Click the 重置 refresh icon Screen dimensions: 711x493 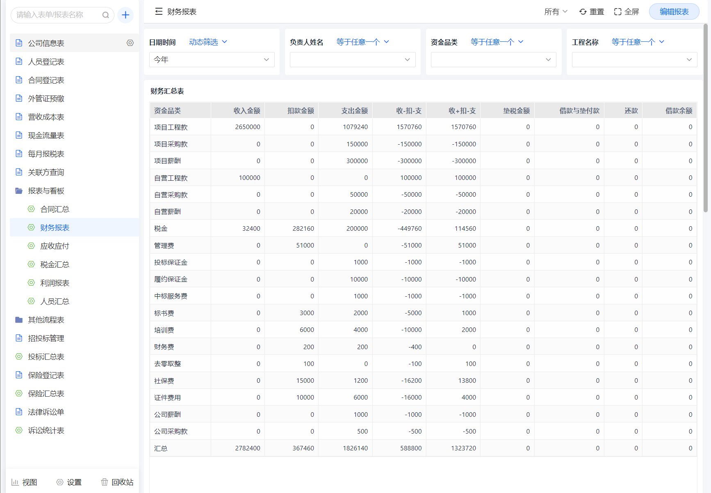tap(583, 12)
